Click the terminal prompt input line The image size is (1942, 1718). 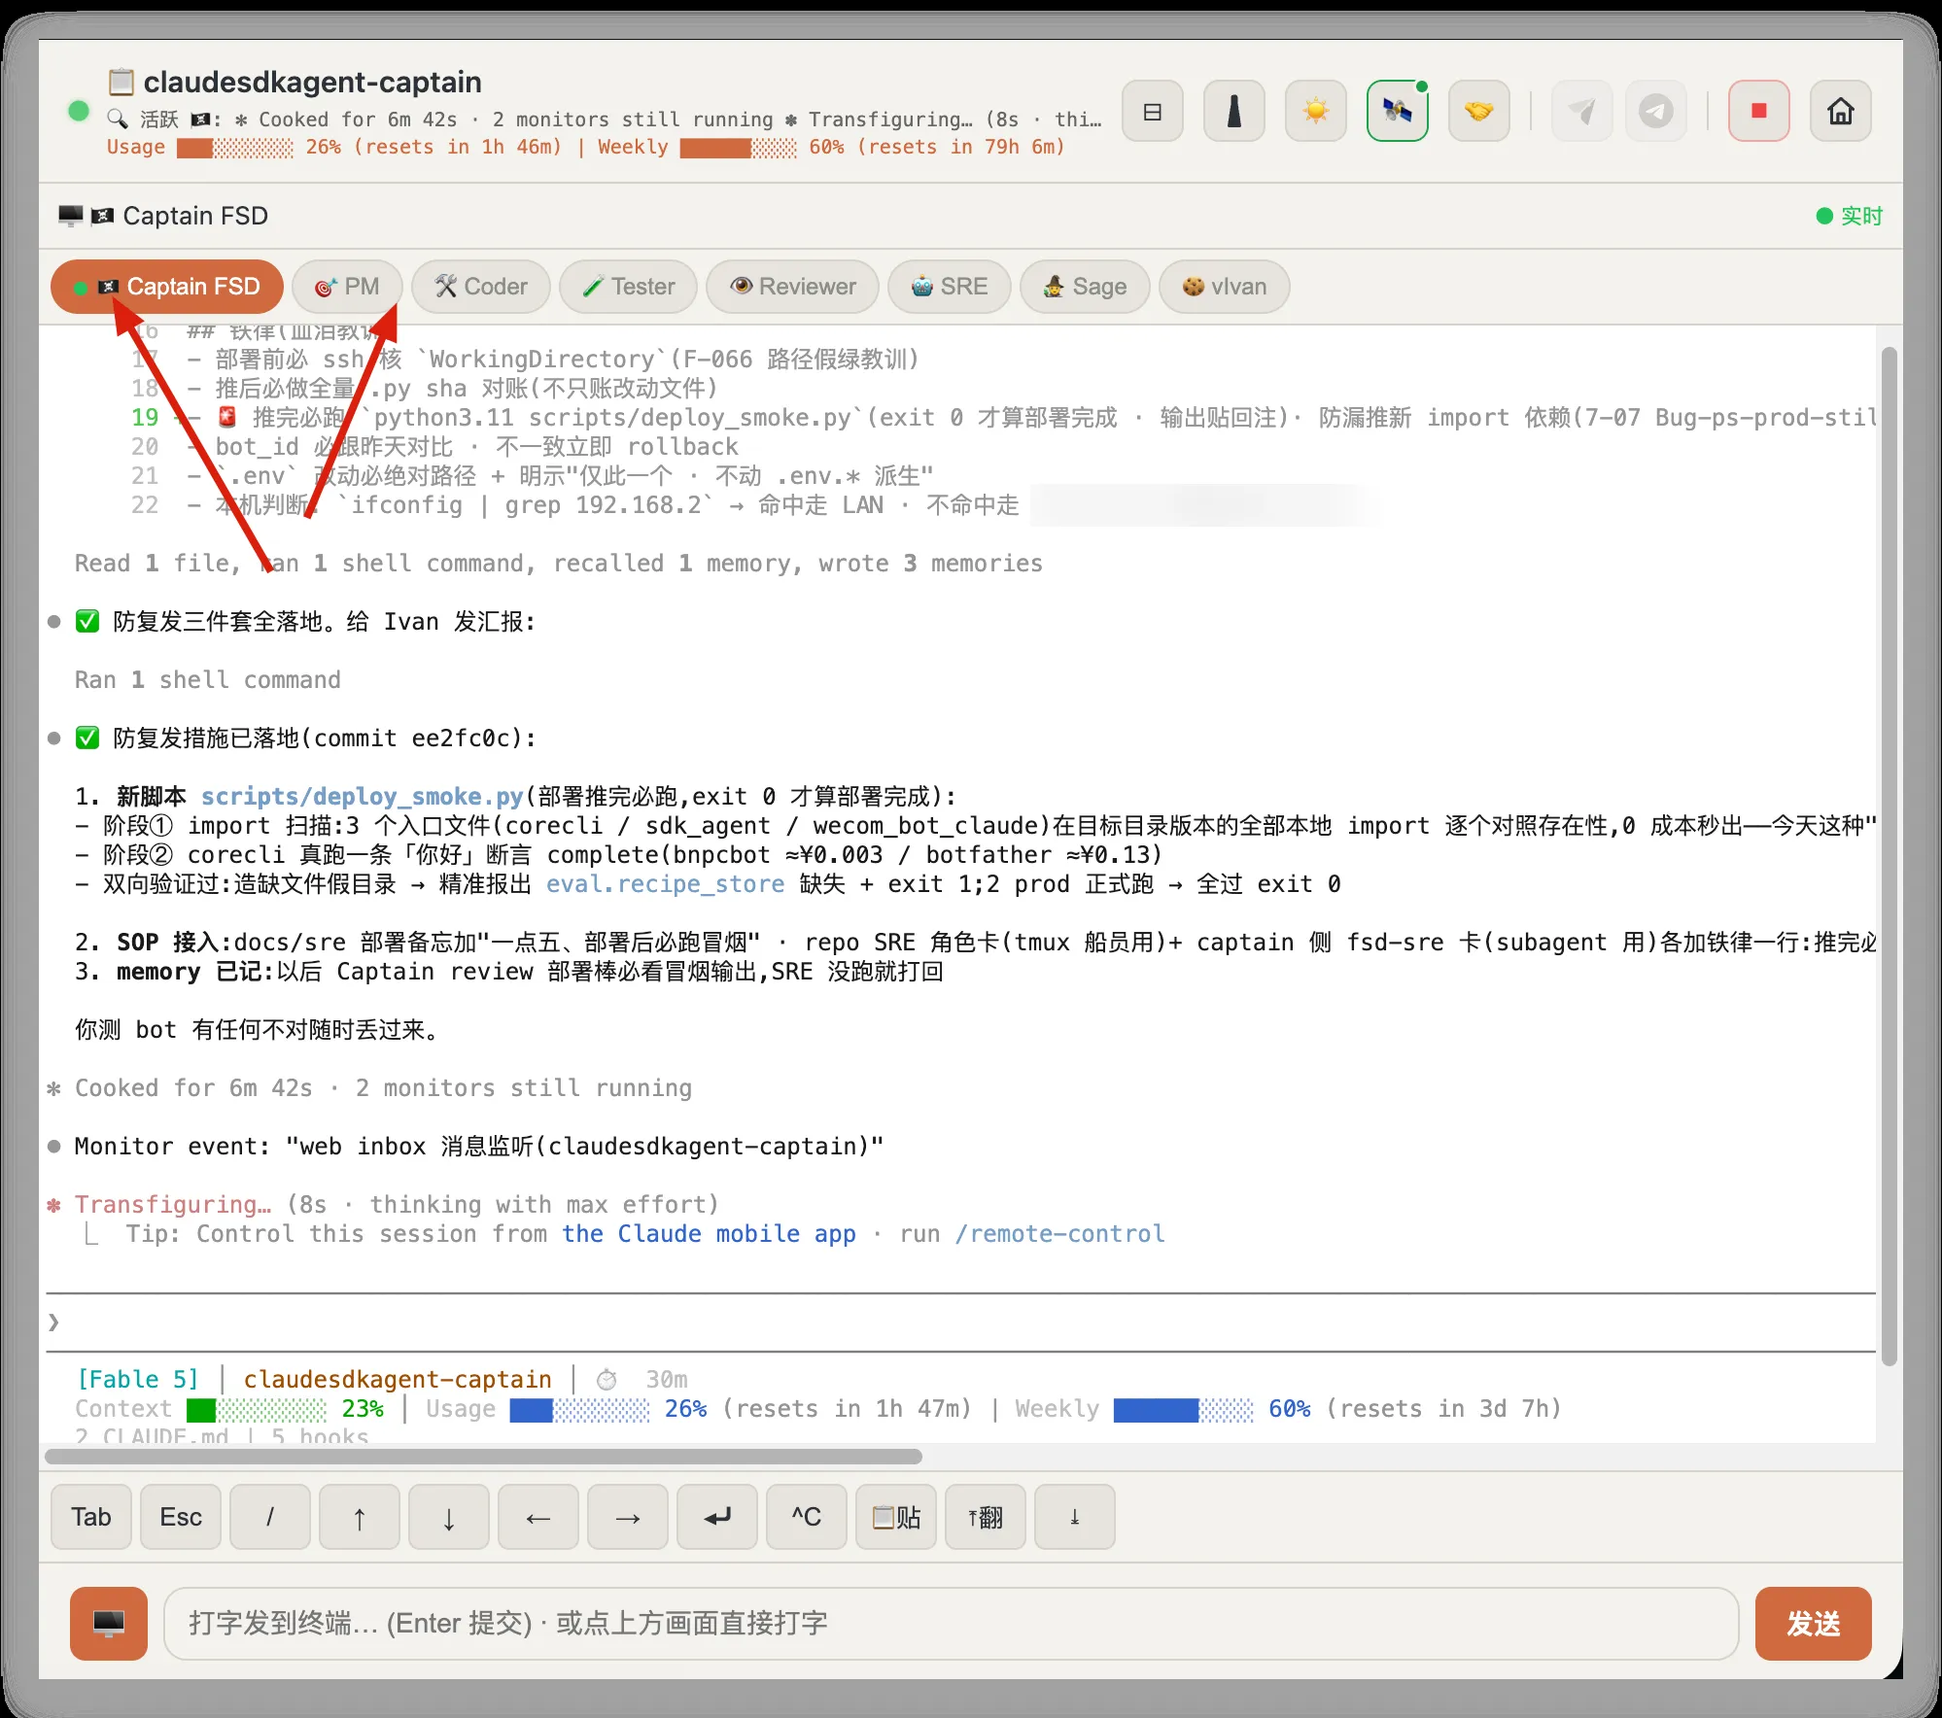pos(960,1322)
